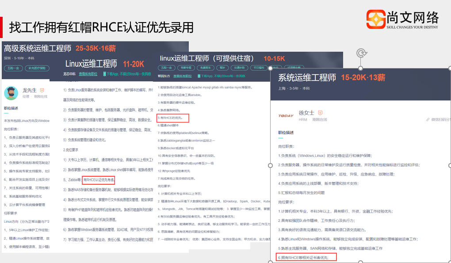
Task: Click 查看所有职位 link next to 智因东方
Action: pos(182,76)
